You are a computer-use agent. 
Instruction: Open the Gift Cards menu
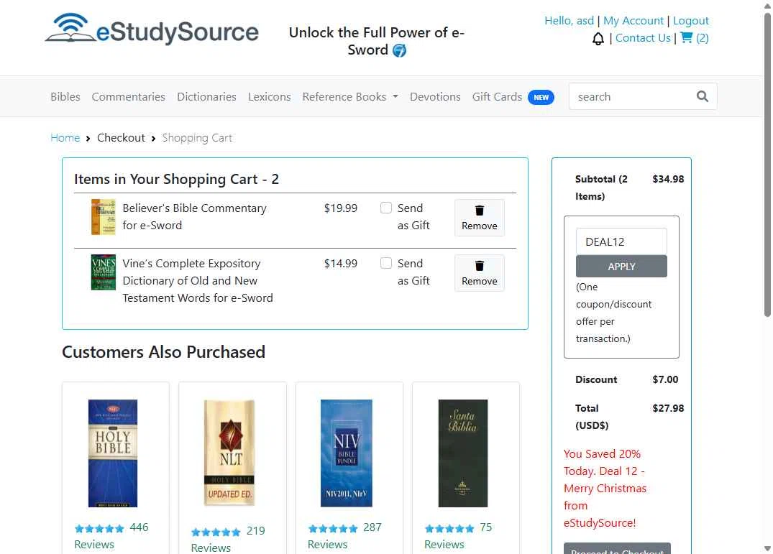pos(497,96)
